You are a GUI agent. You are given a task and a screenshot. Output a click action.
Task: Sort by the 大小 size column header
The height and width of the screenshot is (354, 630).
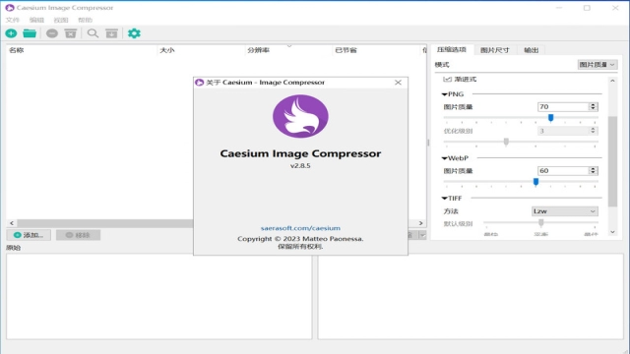click(201, 50)
